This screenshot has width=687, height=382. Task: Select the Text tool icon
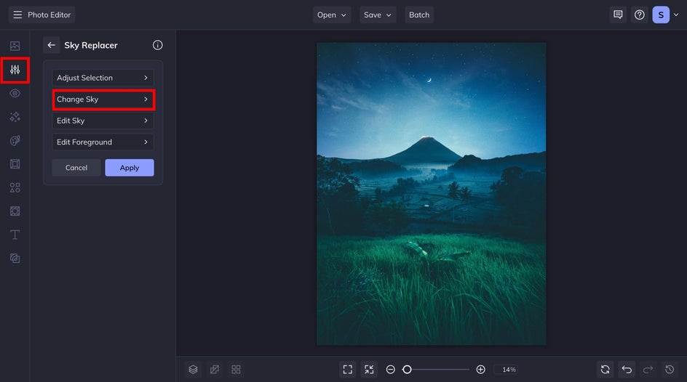coord(15,235)
